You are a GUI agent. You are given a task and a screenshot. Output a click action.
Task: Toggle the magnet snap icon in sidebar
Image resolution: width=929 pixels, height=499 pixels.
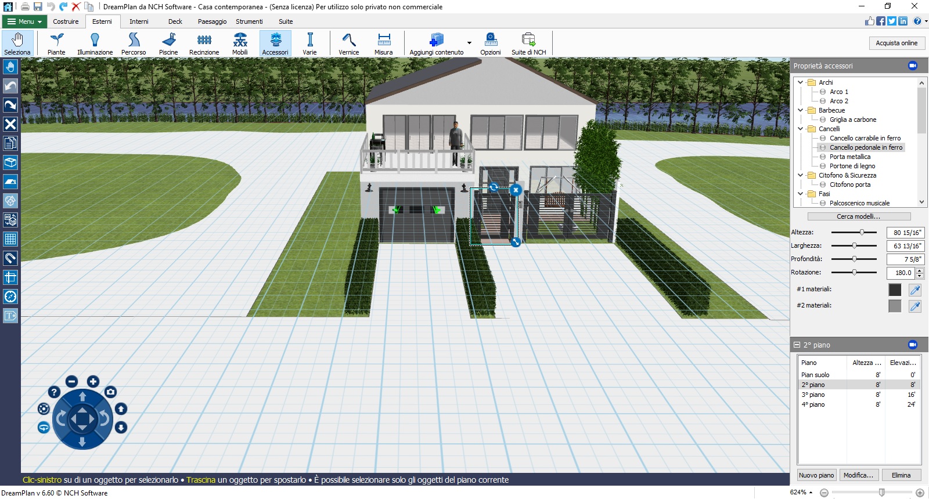coord(10,258)
